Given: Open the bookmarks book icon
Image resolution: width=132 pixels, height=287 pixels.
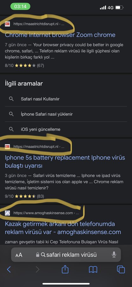Looking at the screenshot, I should [93, 269].
